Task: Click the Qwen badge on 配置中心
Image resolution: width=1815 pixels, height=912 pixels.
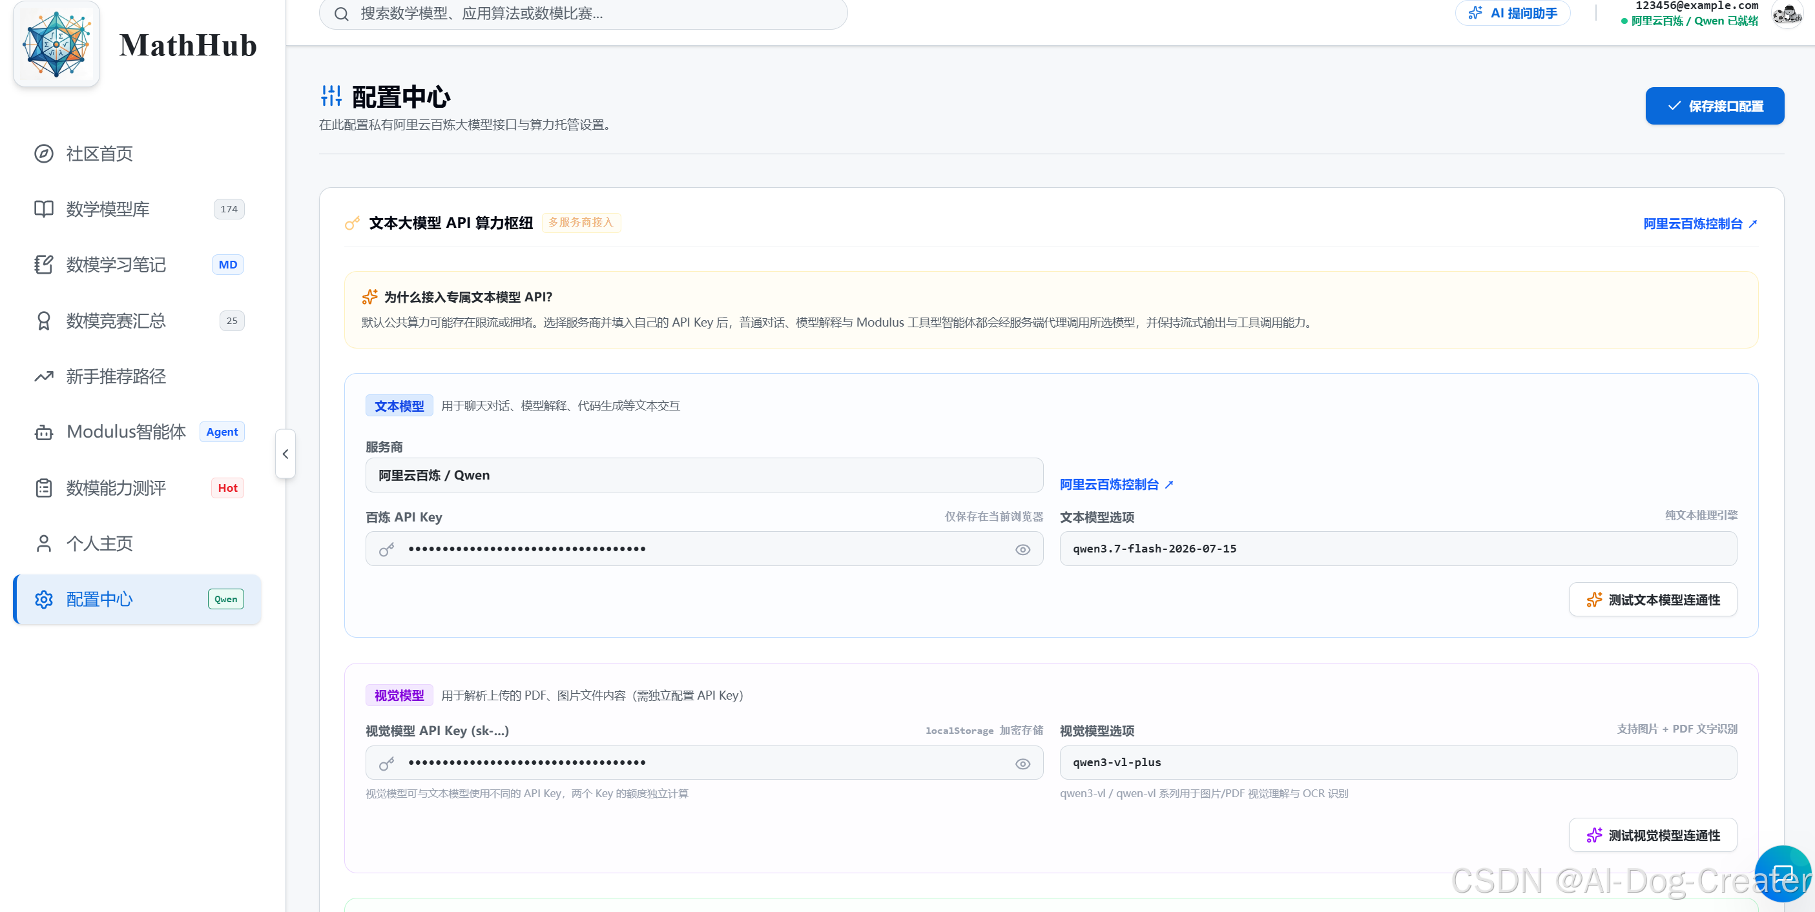Action: (226, 600)
